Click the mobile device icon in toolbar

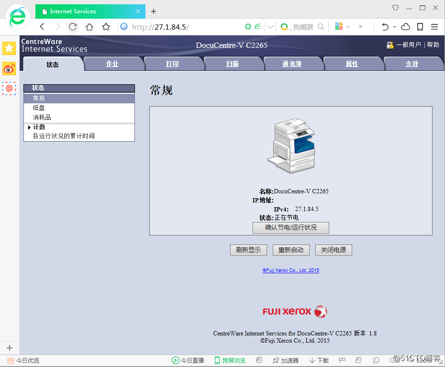point(420,27)
